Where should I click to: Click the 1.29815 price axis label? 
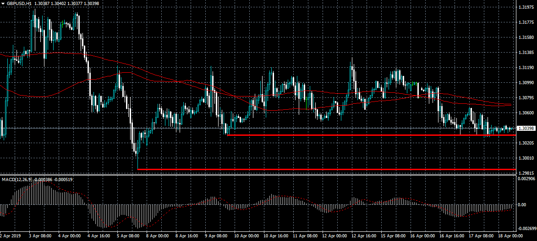click(x=526, y=173)
